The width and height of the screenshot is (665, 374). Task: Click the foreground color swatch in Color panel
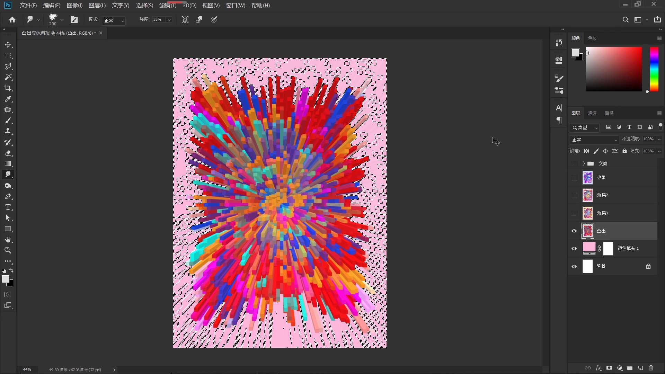tap(575, 53)
